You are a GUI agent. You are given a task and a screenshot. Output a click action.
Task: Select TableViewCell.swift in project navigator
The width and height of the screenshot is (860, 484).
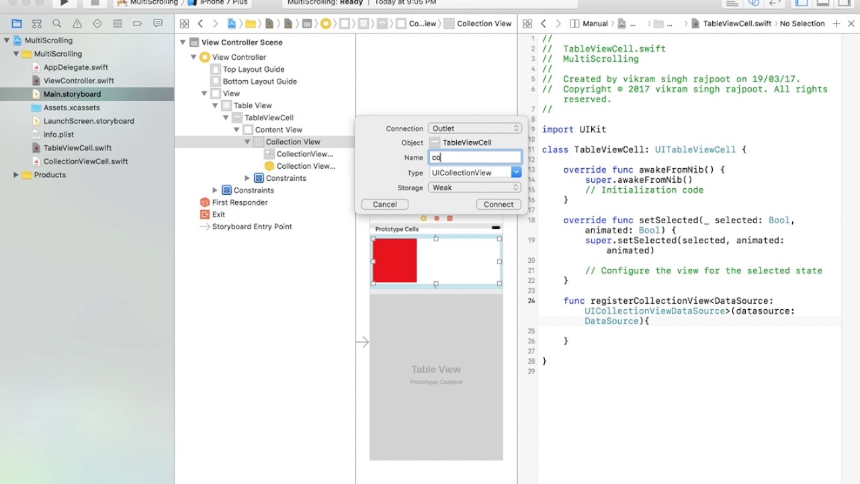(77, 148)
